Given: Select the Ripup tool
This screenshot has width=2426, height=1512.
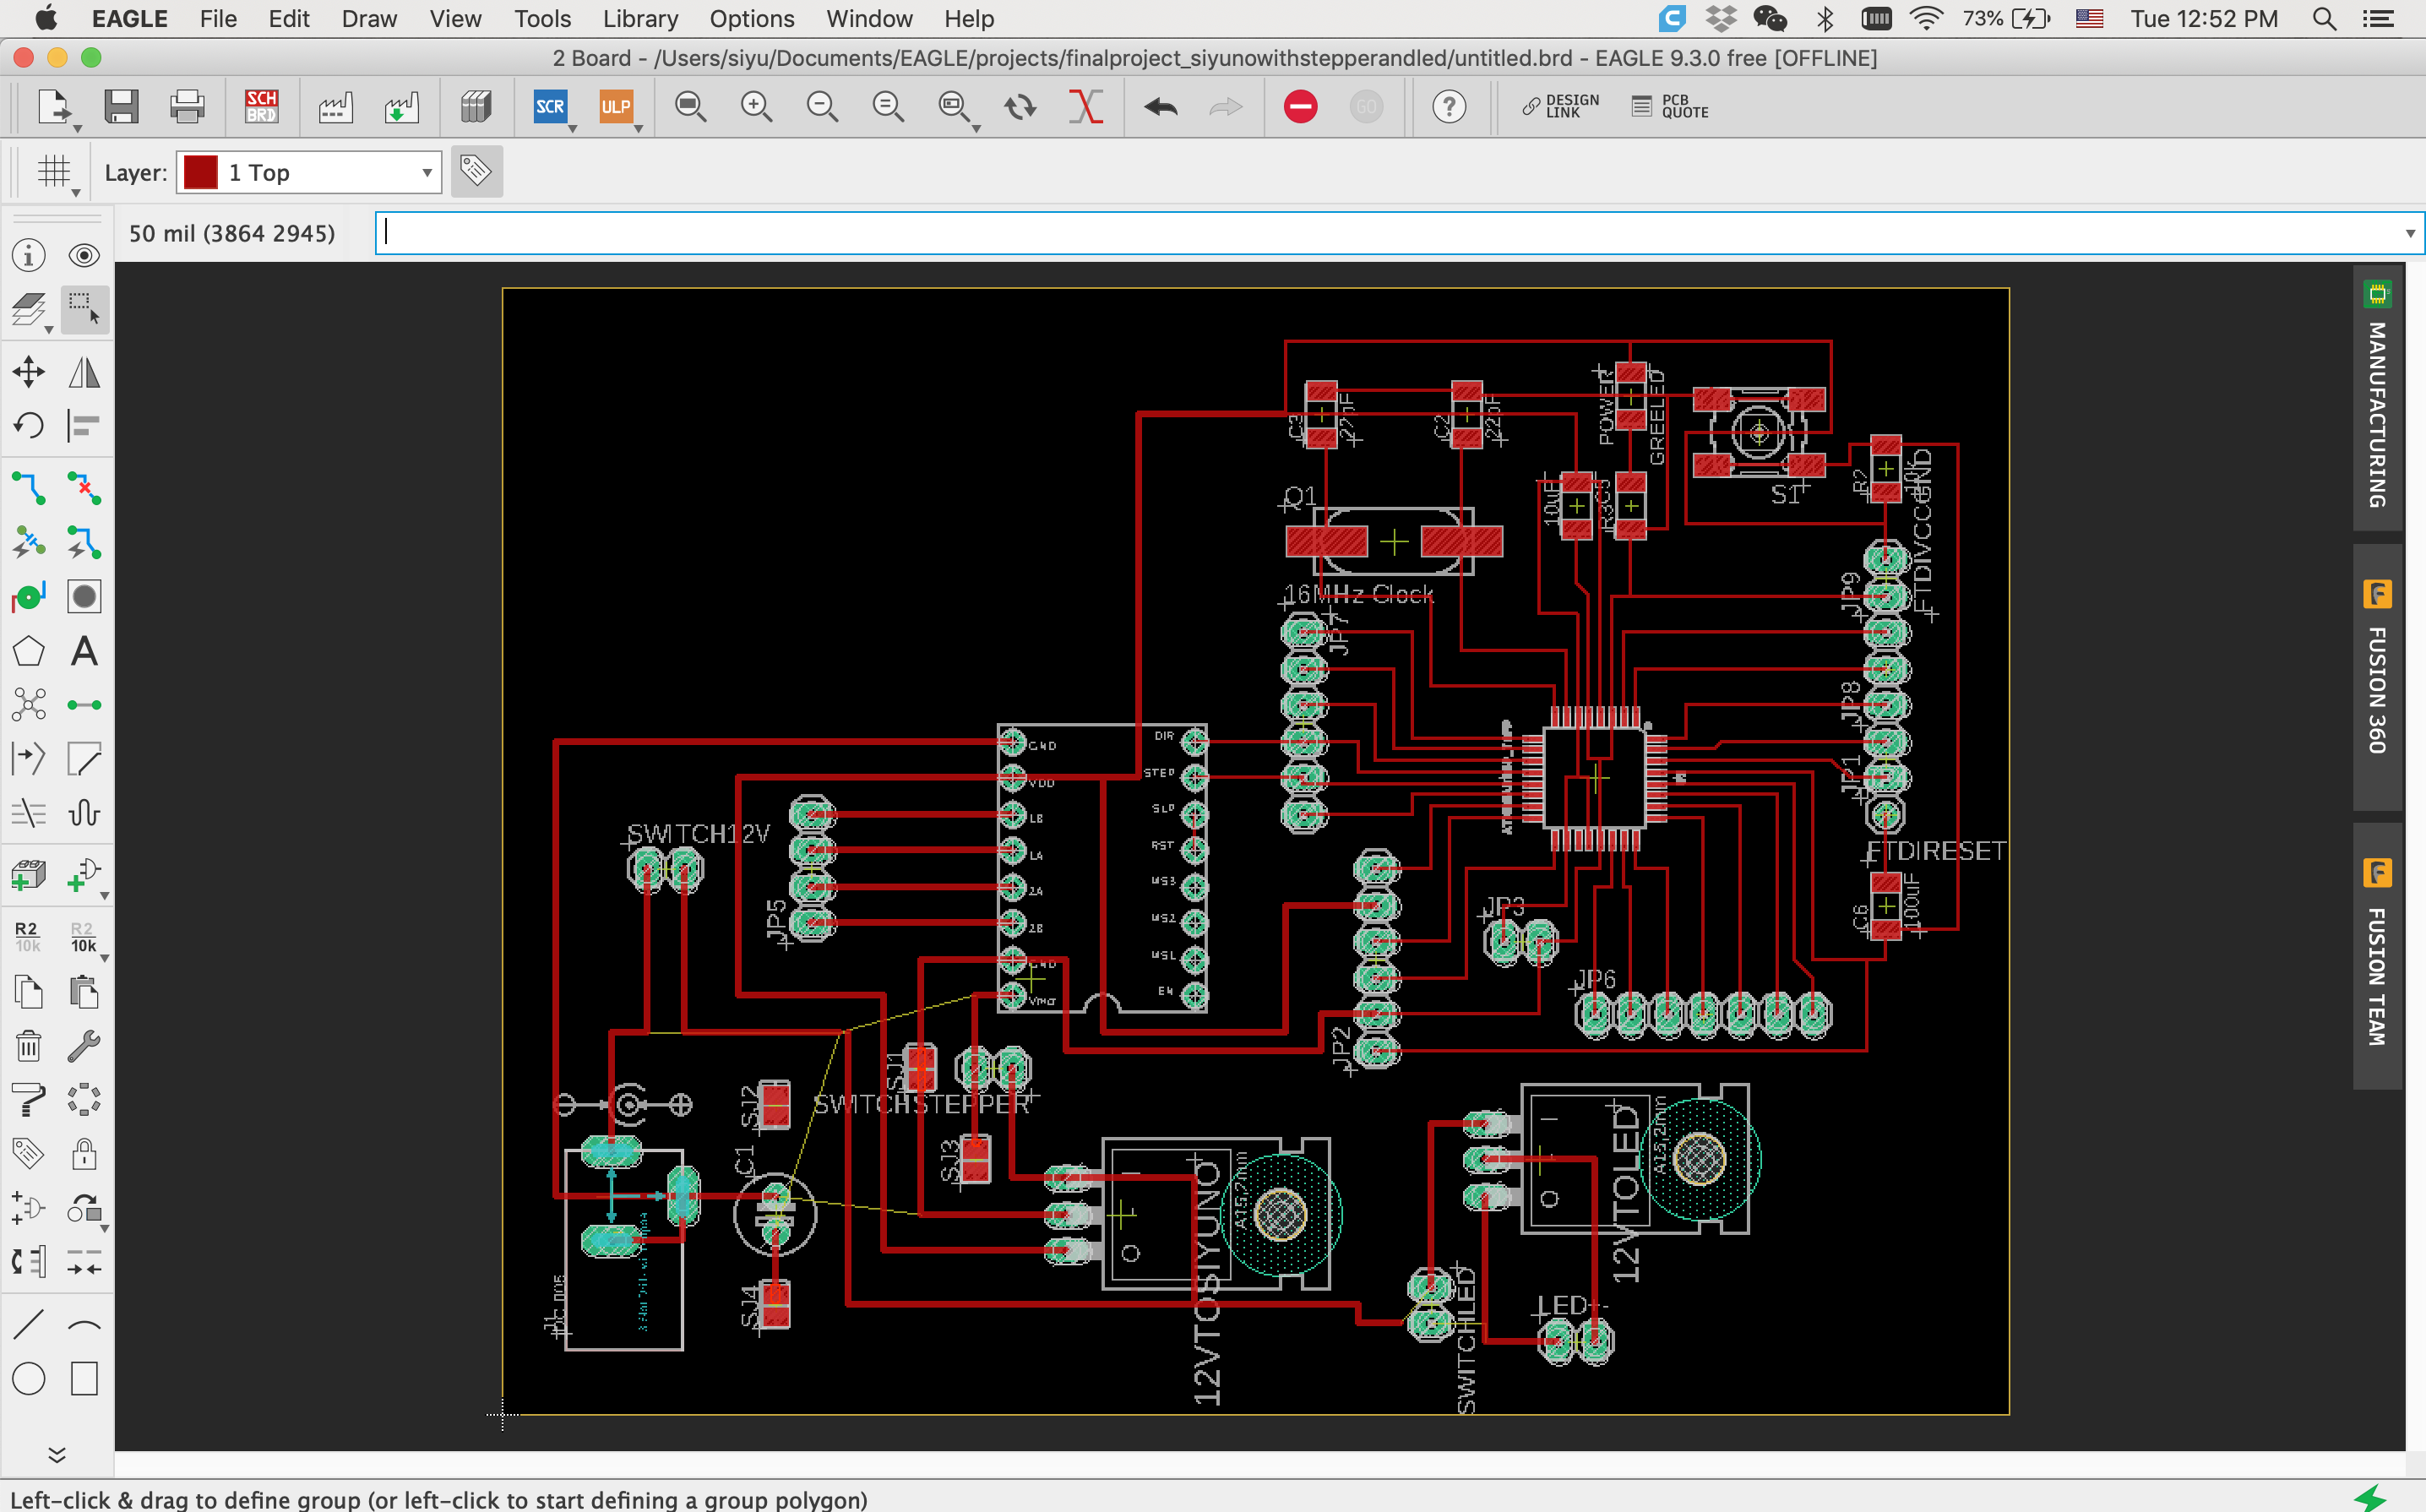Looking at the screenshot, I should coord(84,489).
